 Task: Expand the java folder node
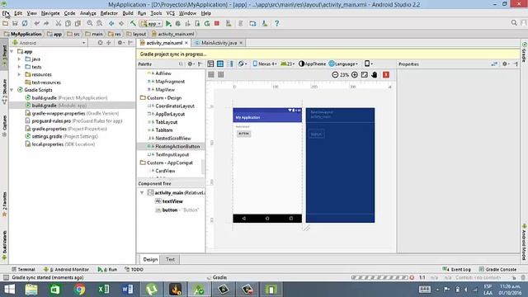tap(19, 59)
